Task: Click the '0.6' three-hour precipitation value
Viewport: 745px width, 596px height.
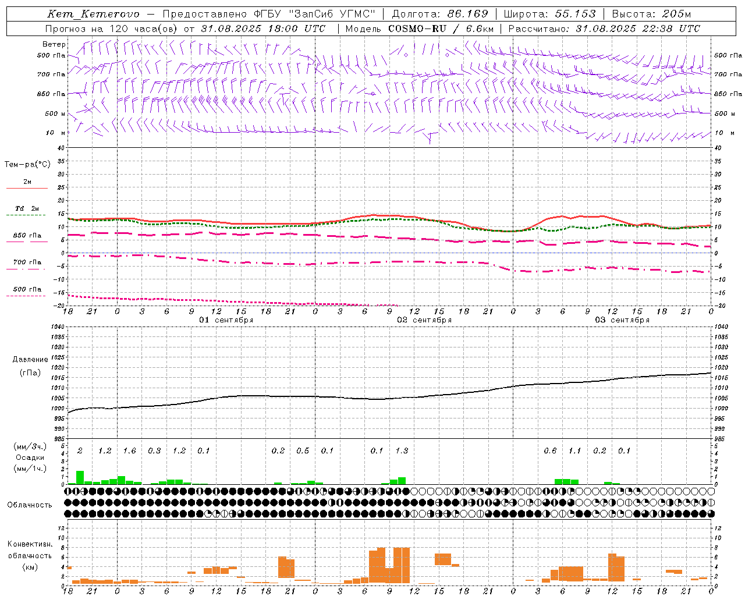Action: pyautogui.click(x=550, y=450)
